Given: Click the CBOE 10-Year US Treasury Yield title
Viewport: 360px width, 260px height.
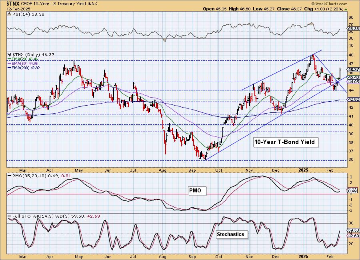Looking at the screenshot, I should (54, 4).
